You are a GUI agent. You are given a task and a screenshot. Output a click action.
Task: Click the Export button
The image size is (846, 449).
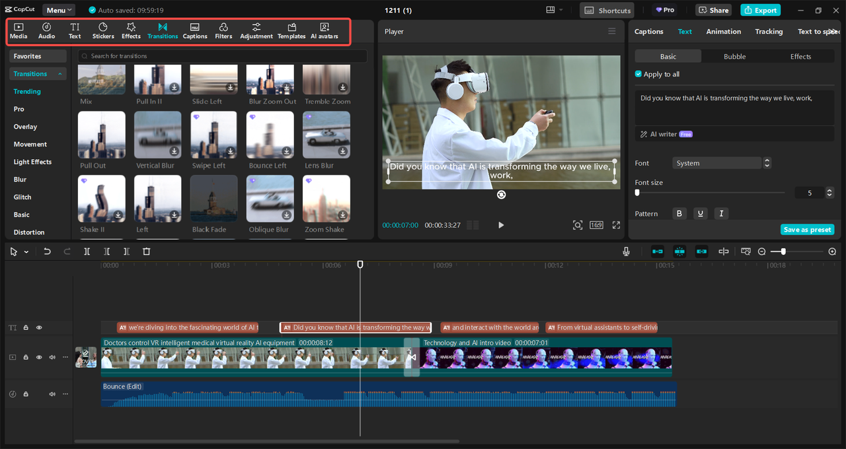pos(760,10)
